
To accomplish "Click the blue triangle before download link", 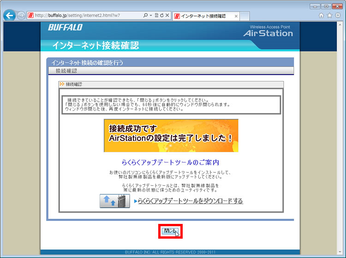I will (136, 201).
